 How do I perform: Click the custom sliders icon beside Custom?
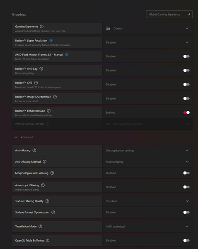point(108,28)
